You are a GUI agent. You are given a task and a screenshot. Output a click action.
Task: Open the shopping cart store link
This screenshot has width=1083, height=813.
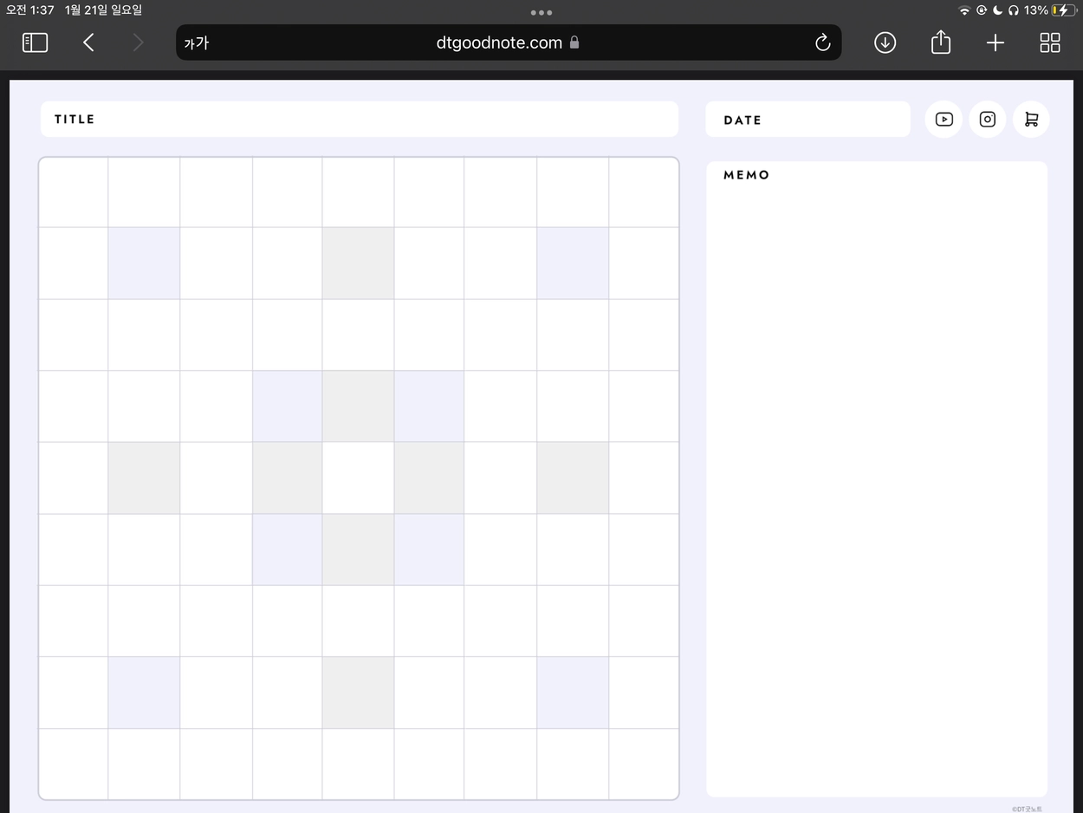pyautogui.click(x=1031, y=120)
